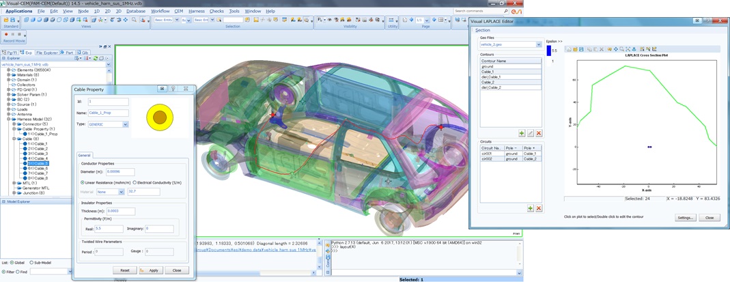Open the Geo Files vehicle_2.geo dropdown
The height and width of the screenshot is (282, 730).
pyautogui.click(x=538, y=44)
